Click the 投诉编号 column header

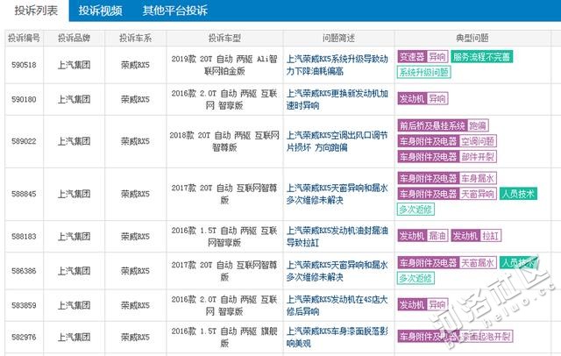click(24, 38)
